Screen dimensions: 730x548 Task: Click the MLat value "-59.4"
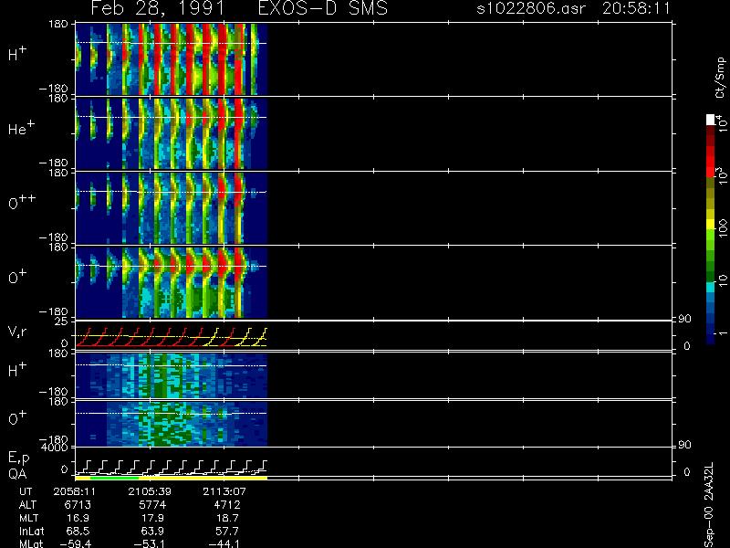click(75, 543)
